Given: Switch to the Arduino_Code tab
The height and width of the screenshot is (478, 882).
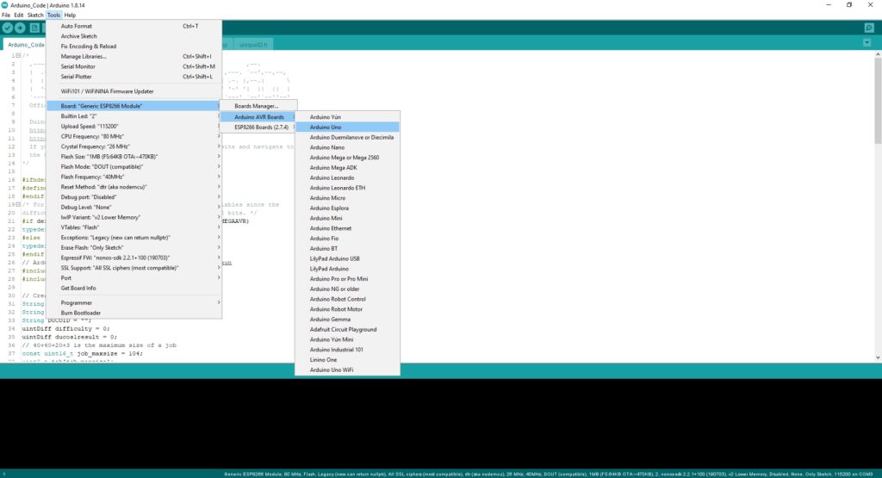Looking at the screenshot, I should point(25,45).
